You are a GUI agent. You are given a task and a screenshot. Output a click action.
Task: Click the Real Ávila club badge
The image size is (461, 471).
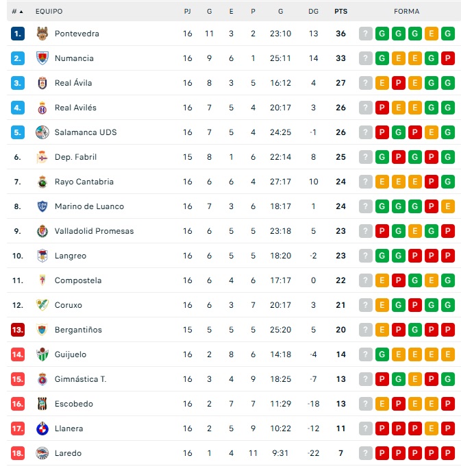[42, 83]
